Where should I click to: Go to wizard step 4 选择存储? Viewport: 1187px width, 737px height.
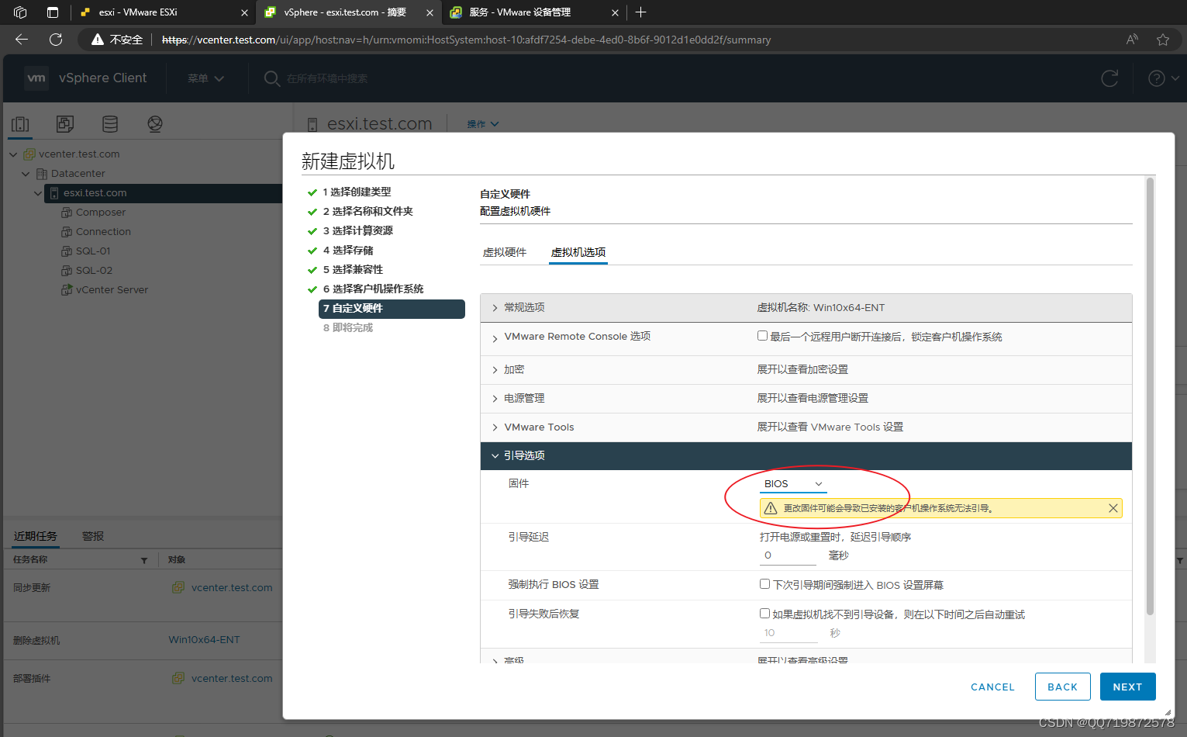click(348, 250)
